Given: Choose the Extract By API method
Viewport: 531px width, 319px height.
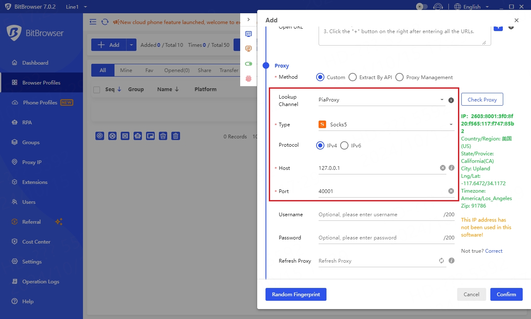Looking at the screenshot, I should coord(353,77).
